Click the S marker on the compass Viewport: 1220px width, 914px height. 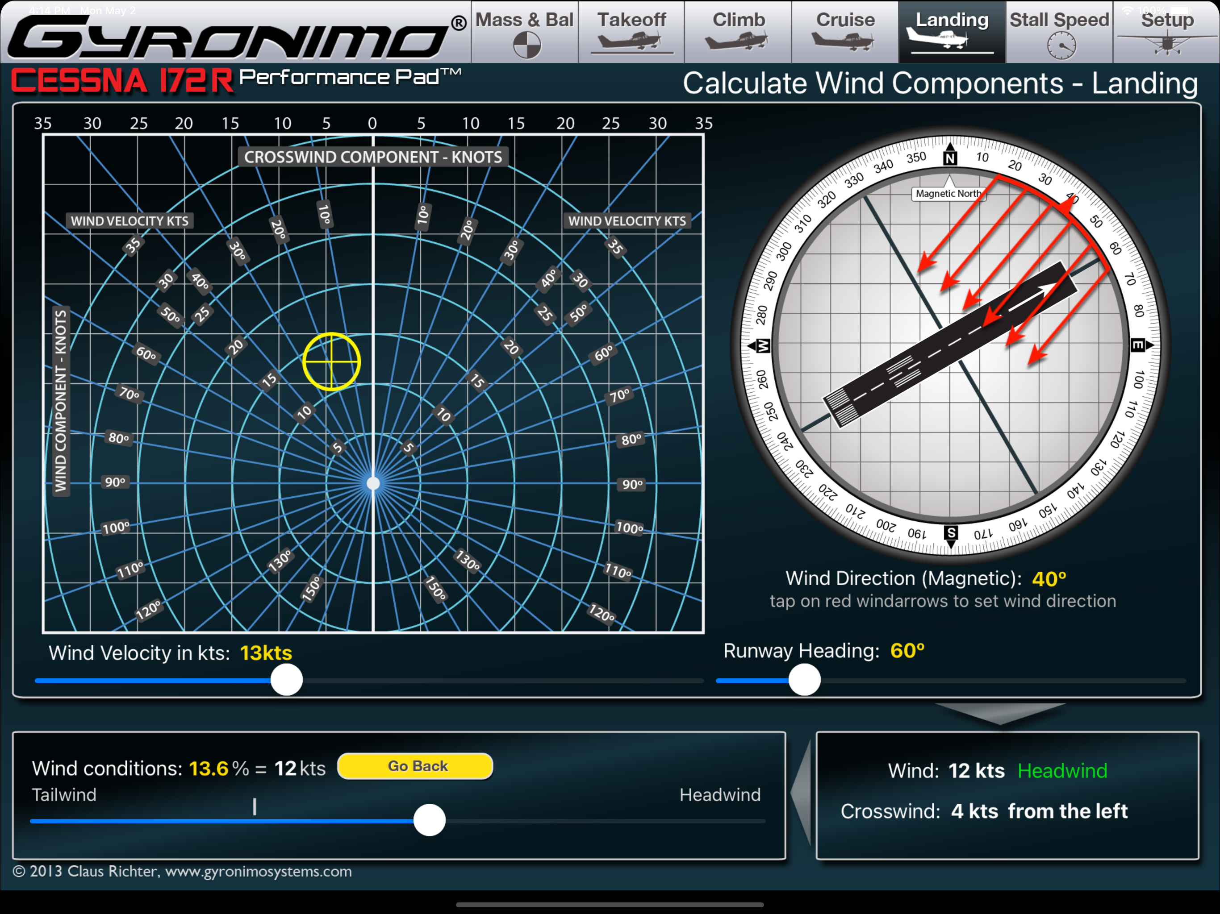tap(951, 533)
